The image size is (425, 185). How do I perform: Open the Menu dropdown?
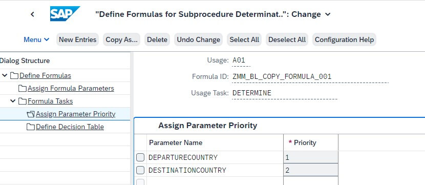[36, 39]
